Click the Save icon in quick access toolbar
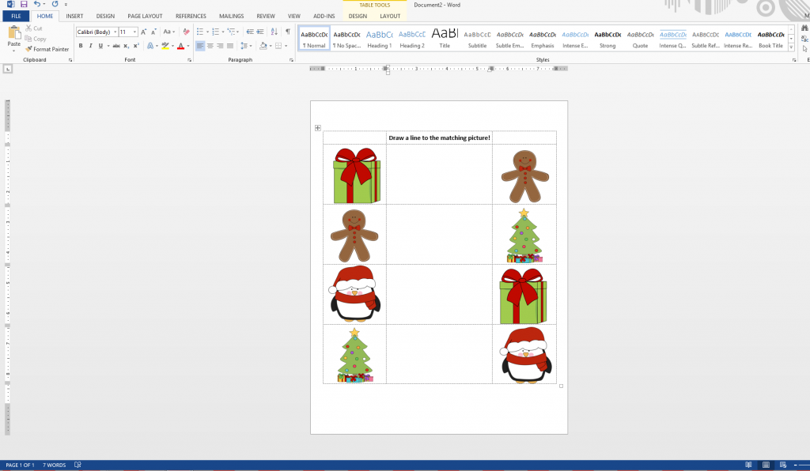The height and width of the screenshot is (471, 810). click(x=24, y=4)
